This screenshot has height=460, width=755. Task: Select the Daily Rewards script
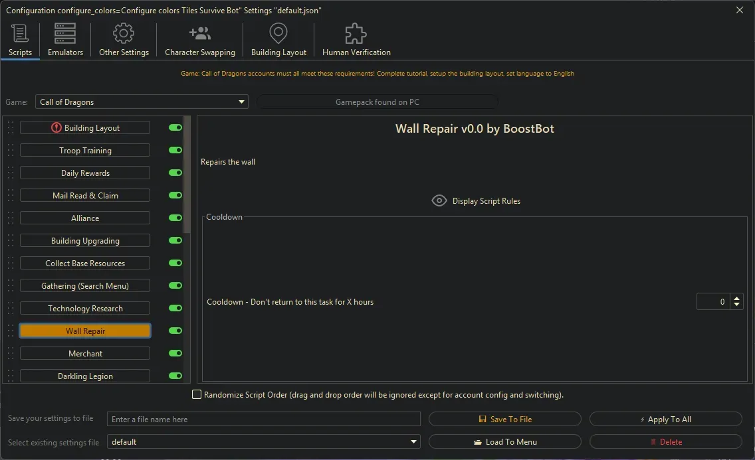[x=84, y=173]
